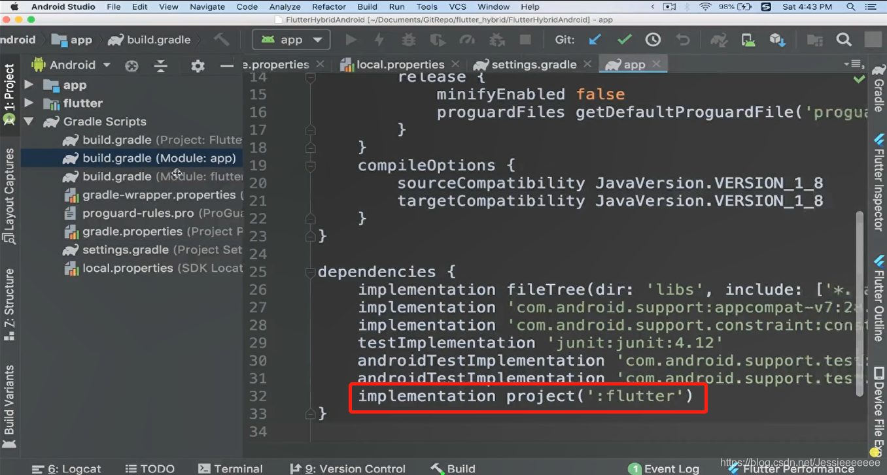Collapse all in project panel icon
Viewport: 887px width, 475px height.
point(161,65)
